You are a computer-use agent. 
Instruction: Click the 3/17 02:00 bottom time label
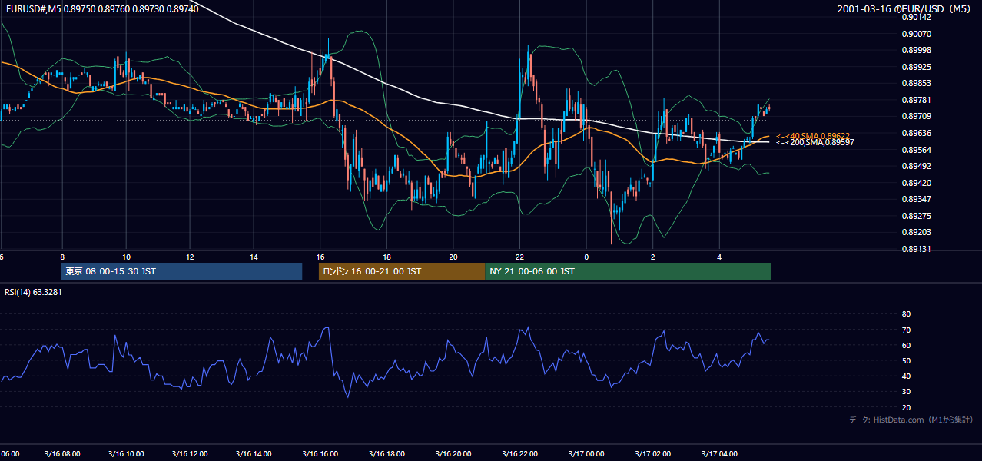(652, 454)
